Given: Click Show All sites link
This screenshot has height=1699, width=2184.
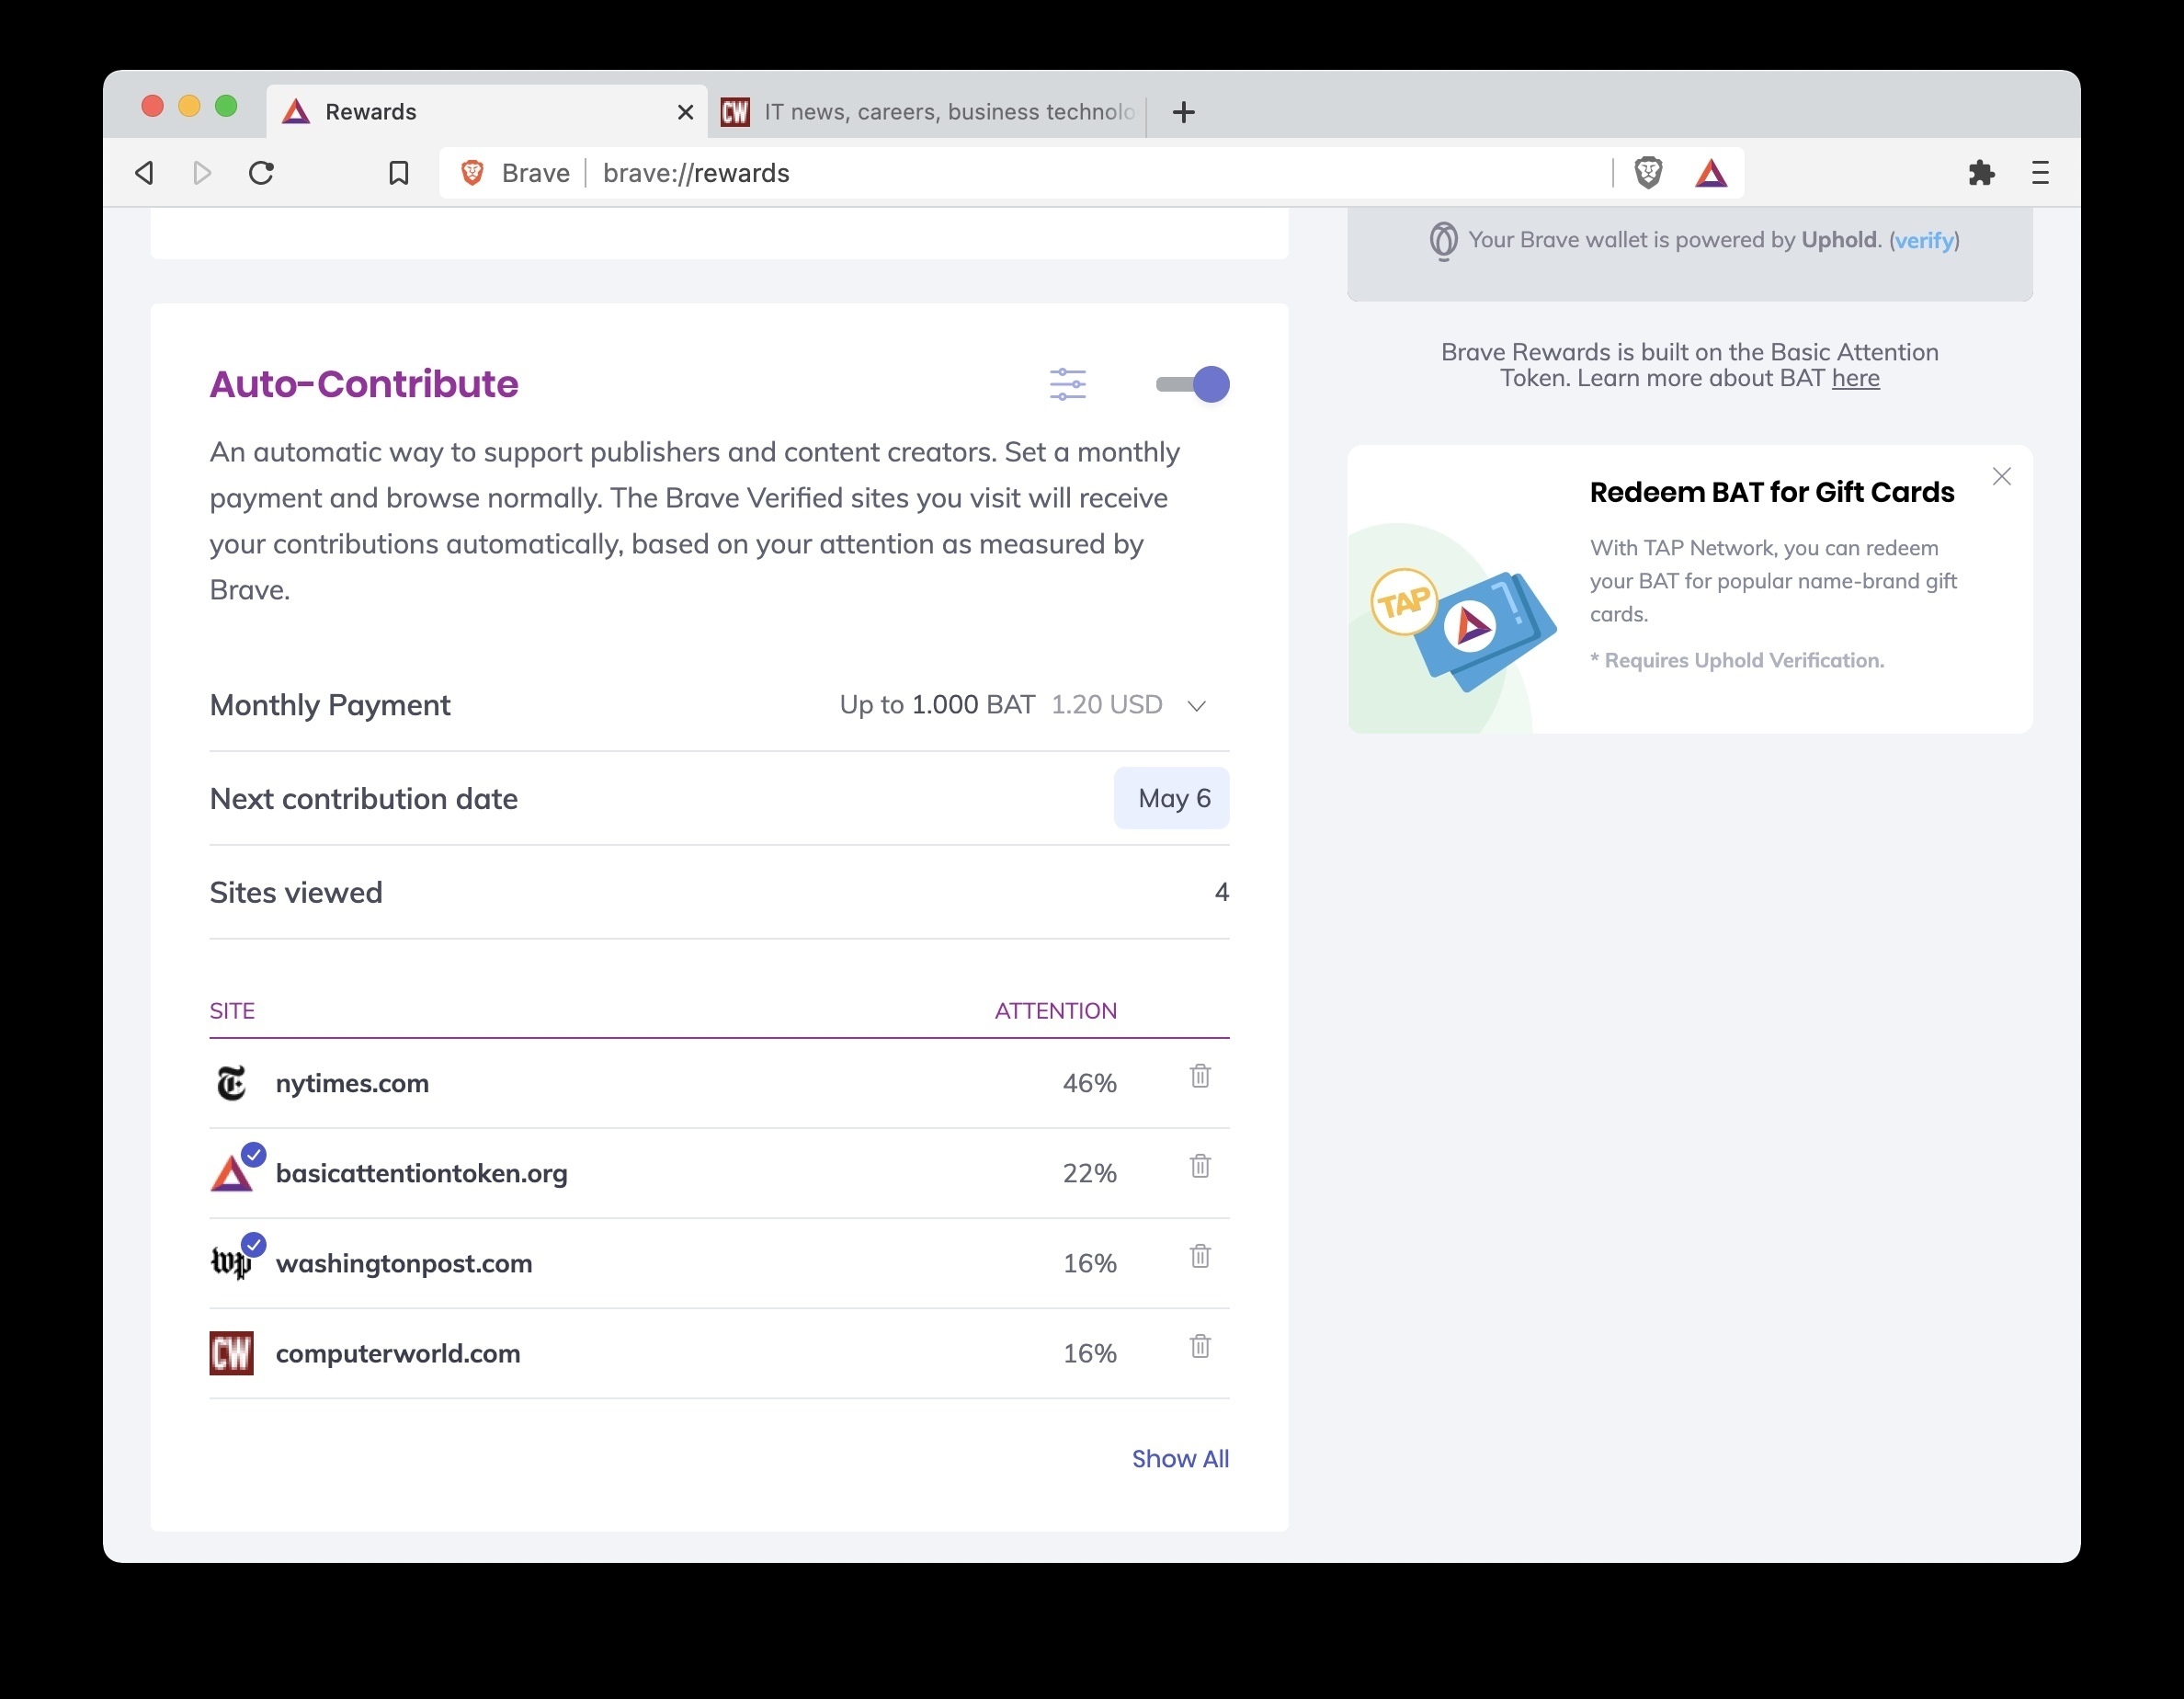Looking at the screenshot, I should point(1180,1459).
